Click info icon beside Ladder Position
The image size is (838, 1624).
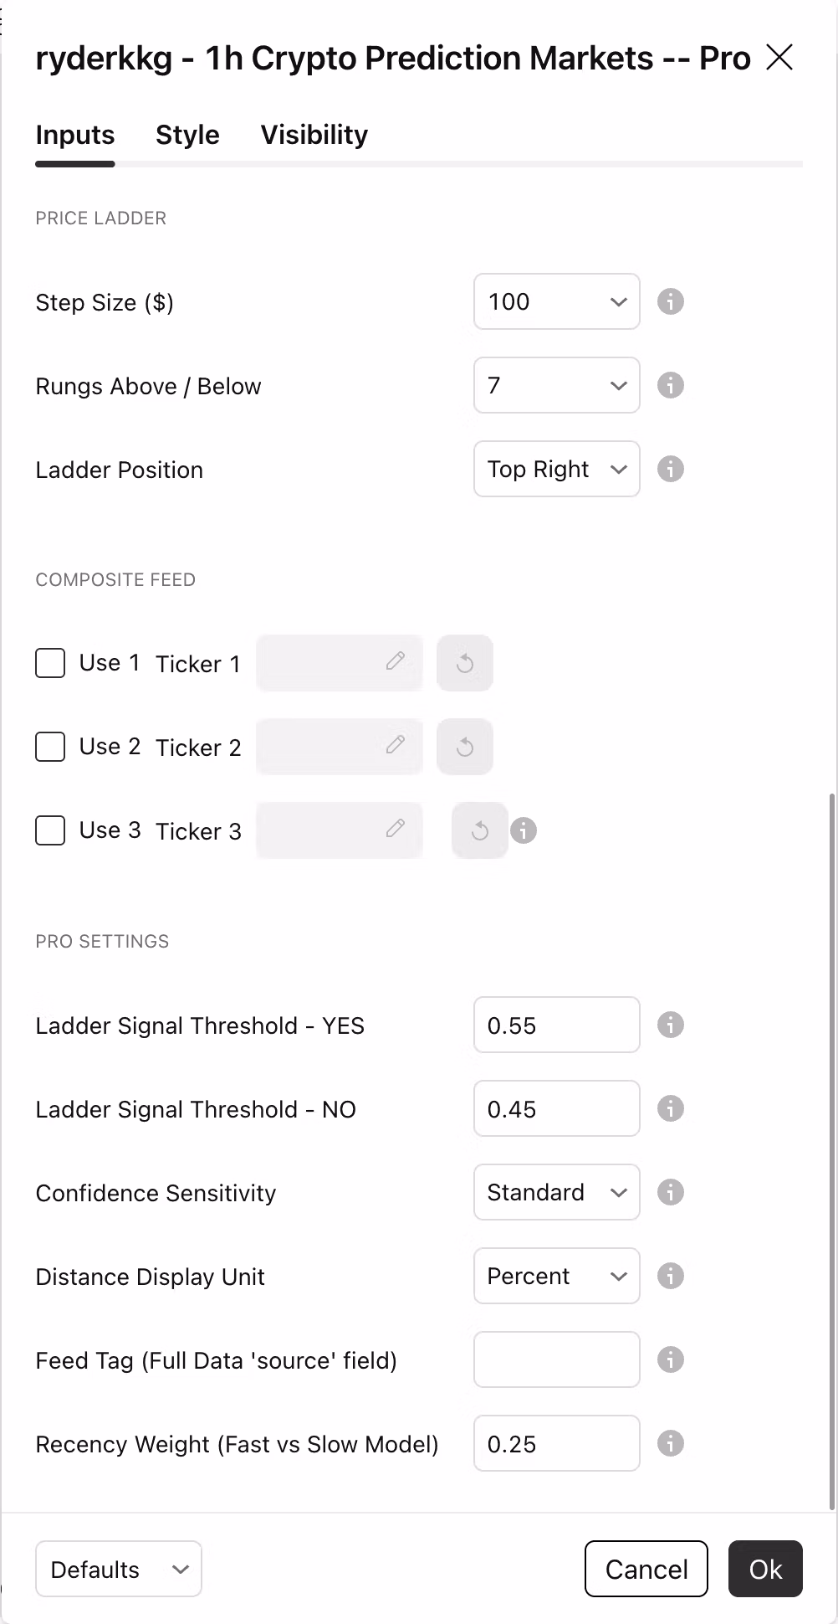[x=670, y=469]
